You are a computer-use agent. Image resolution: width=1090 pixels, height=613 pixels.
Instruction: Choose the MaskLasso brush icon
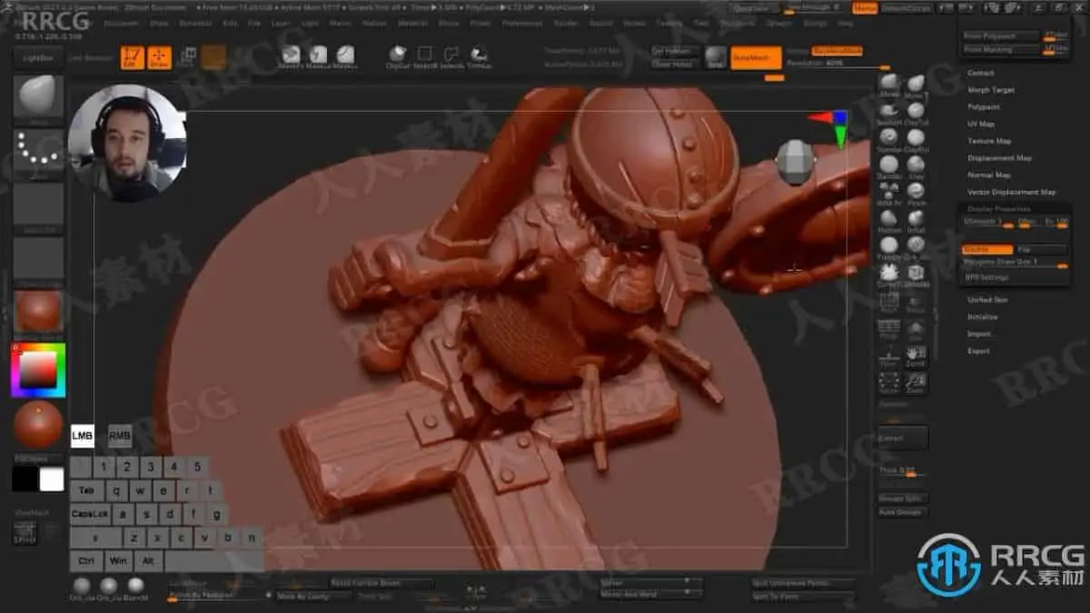318,56
